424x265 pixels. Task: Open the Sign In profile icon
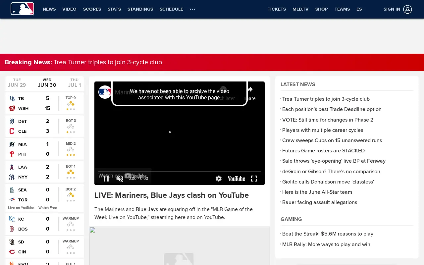coord(408,9)
